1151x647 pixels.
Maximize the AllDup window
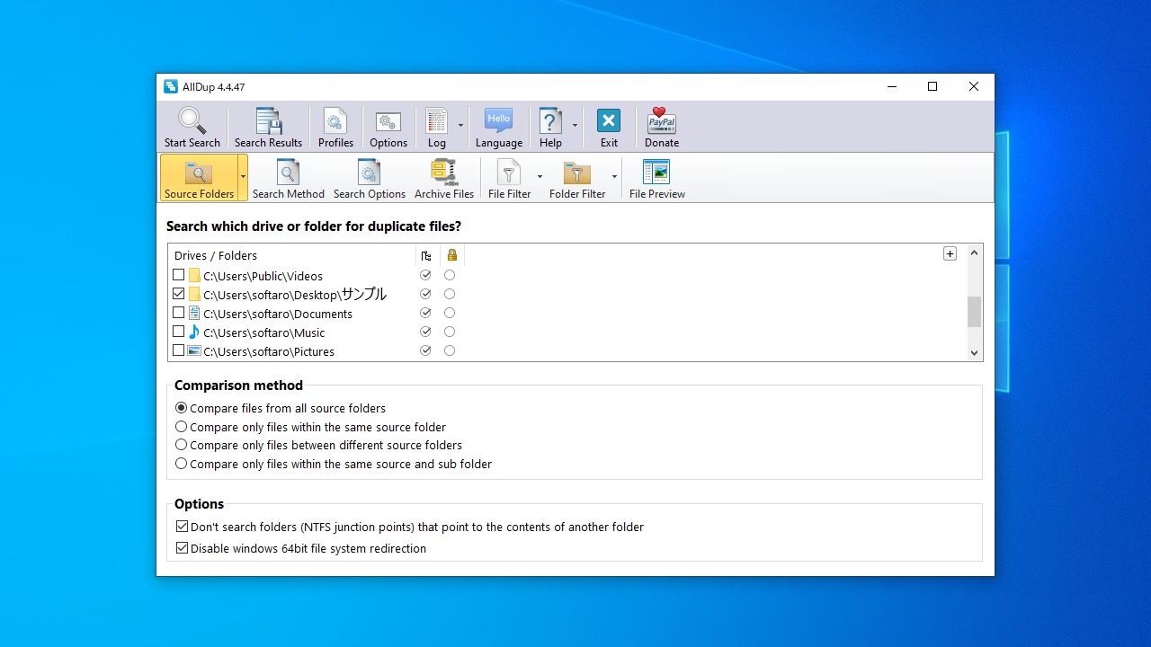click(x=932, y=87)
